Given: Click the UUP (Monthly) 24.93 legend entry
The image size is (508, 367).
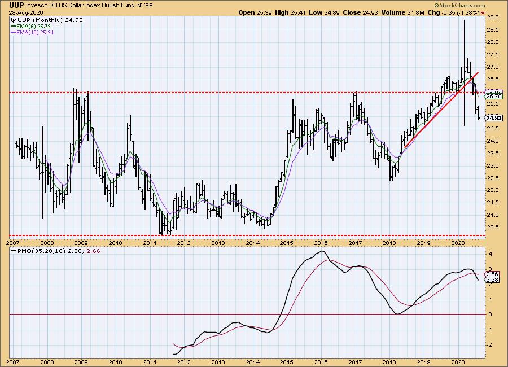Looking at the screenshot, I should [50, 20].
